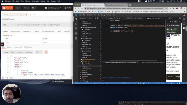Click the reset icon above Compiled status
The image size is (187, 105).
[175, 29]
